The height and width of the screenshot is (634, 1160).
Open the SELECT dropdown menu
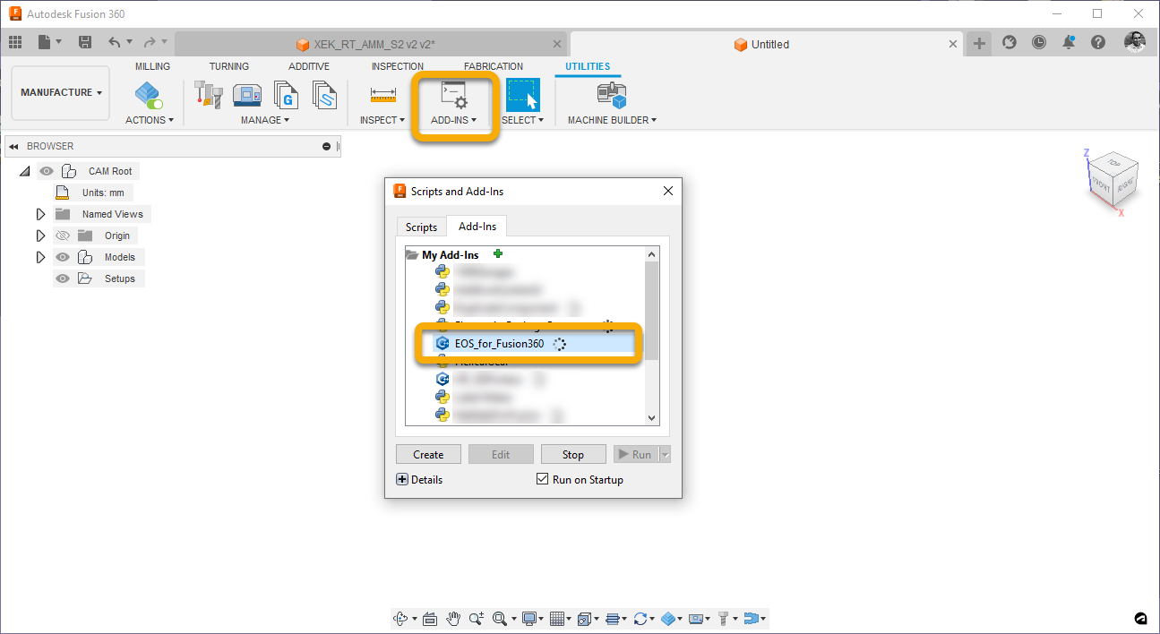522,120
